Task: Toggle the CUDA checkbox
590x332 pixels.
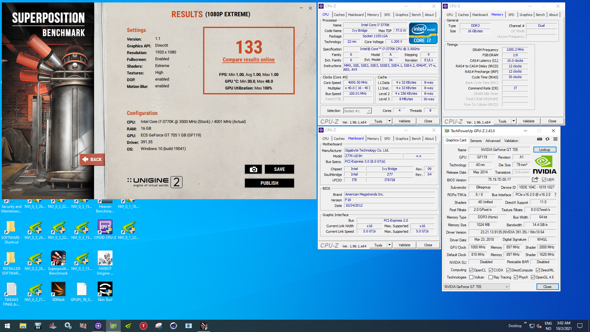Action: coord(491,270)
